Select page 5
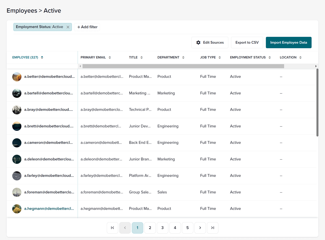Screen dimensions: 325x240 [x=187, y=228]
